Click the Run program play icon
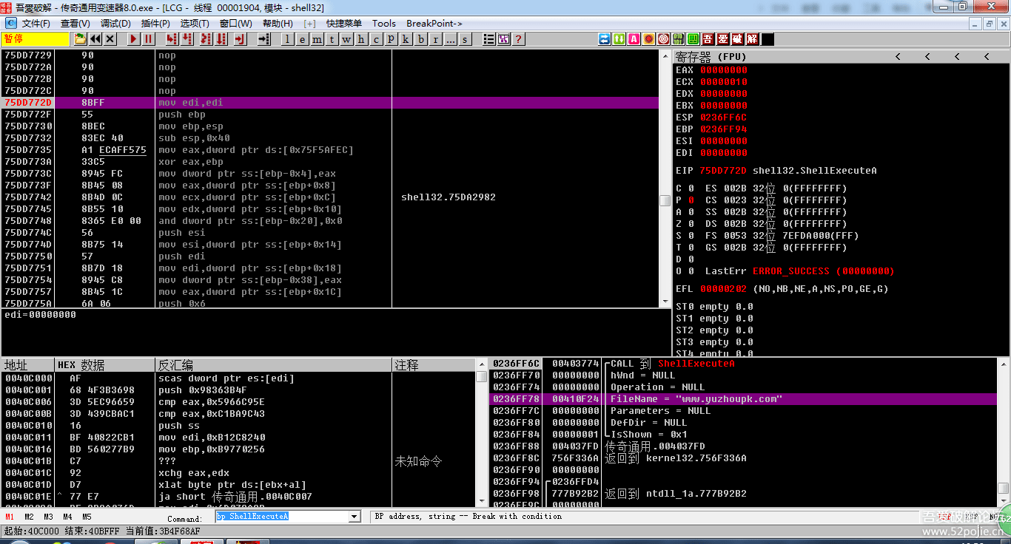1011x544 pixels. pyautogui.click(x=134, y=39)
